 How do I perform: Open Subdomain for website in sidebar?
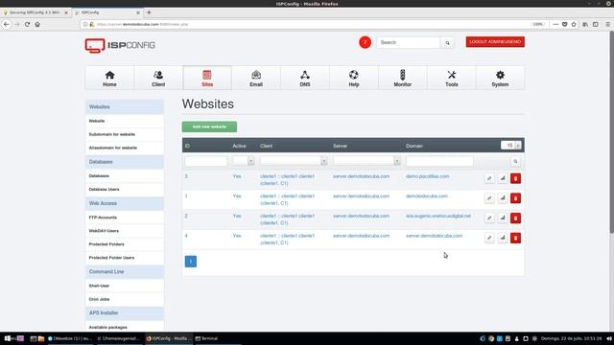coord(112,134)
